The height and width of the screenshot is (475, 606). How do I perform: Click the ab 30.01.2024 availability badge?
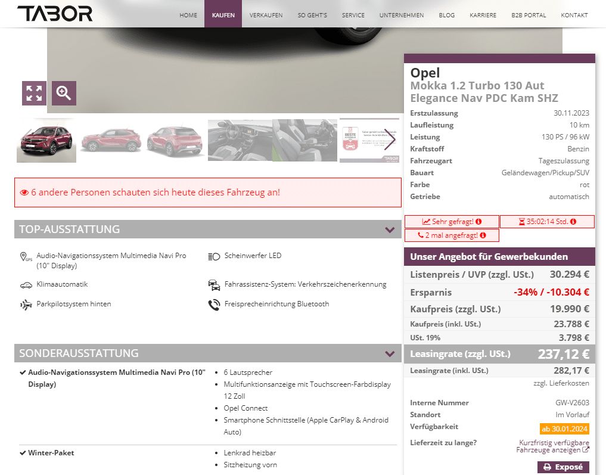(x=564, y=429)
